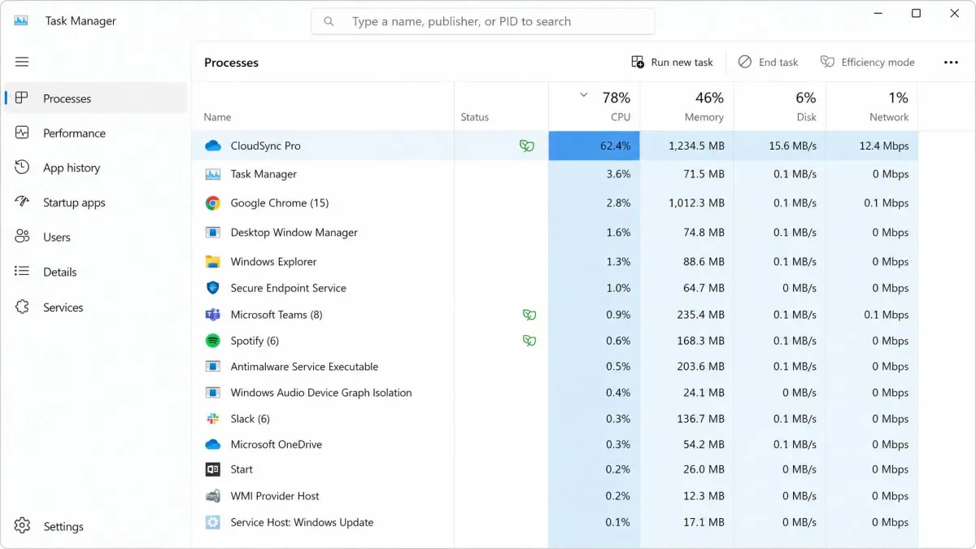Select Service Host: Windows Update name
Viewport: 976px width, 549px height.
302,522
